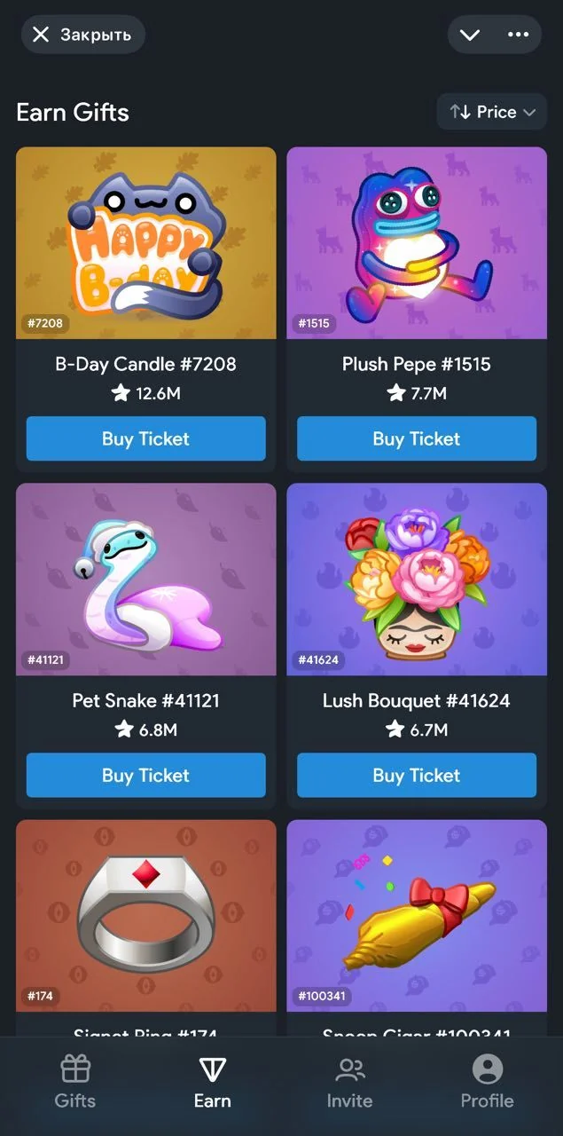Go to Profile avatar icon
563x1136 pixels.
[x=487, y=1069]
